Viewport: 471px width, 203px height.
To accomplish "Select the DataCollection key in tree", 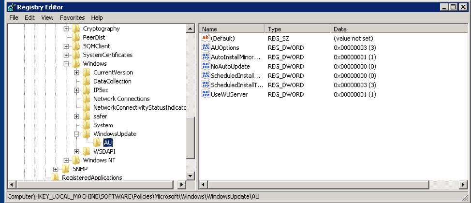I will coord(112,81).
